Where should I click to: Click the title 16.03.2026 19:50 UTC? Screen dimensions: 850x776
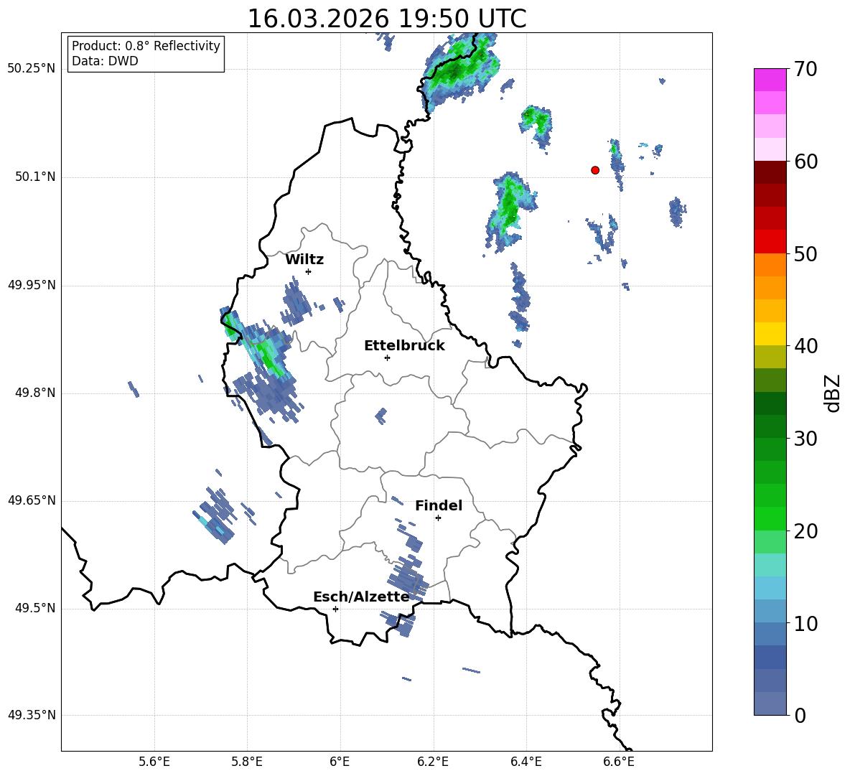(x=387, y=19)
